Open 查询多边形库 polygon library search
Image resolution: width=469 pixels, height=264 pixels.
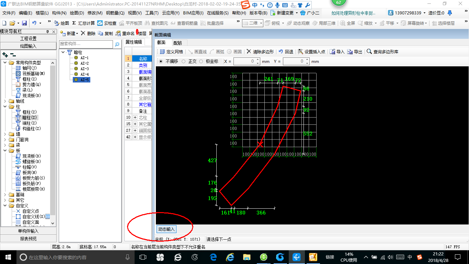click(x=382, y=52)
